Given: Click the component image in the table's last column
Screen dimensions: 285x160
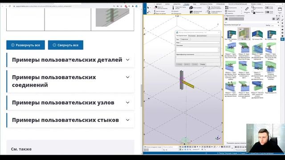Looking at the screenshot, I should [x=113, y=17].
